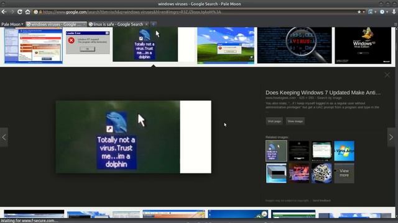
Task: Go to the home page icon
Action: coord(27,12)
